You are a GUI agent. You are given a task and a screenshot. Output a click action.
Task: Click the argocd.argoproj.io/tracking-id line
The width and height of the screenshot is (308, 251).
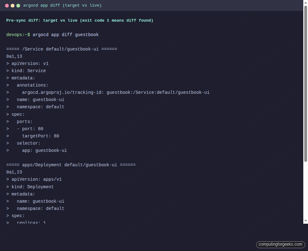point(108,92)
